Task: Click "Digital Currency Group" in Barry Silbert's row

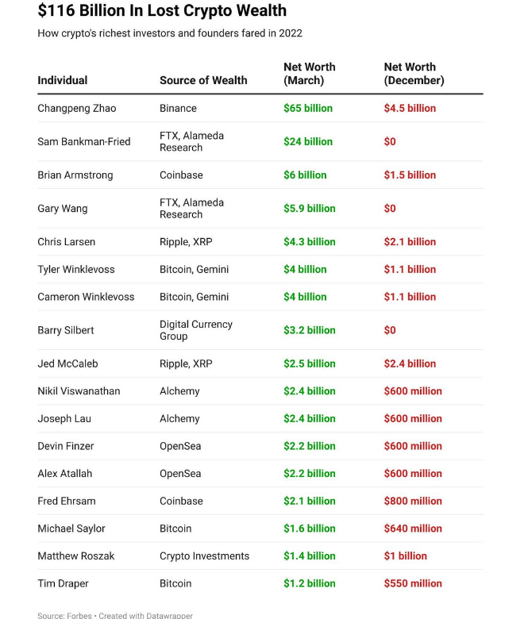Action: pyautogui.click(x=196, y=330)
